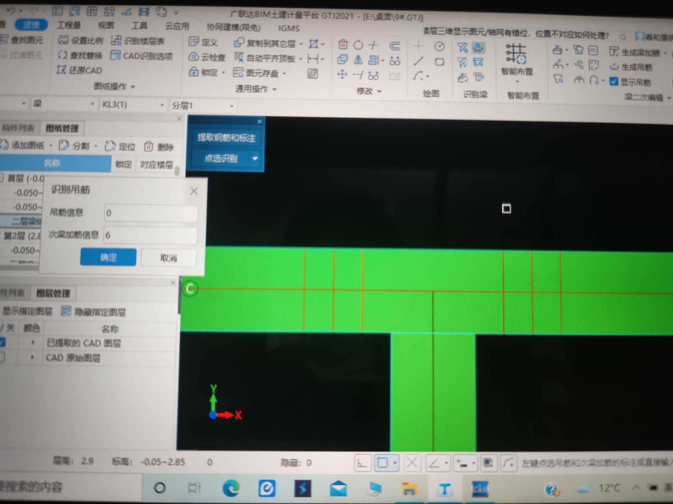Toggle CAD 原始图层 checkbox
This screenshot has height=504, width=673.
pyautogui.click(x=2, y=357)
